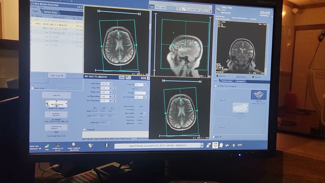Toggle the Auto W/L checkbox
Screen dimensions: 325x183
(253, 77)
